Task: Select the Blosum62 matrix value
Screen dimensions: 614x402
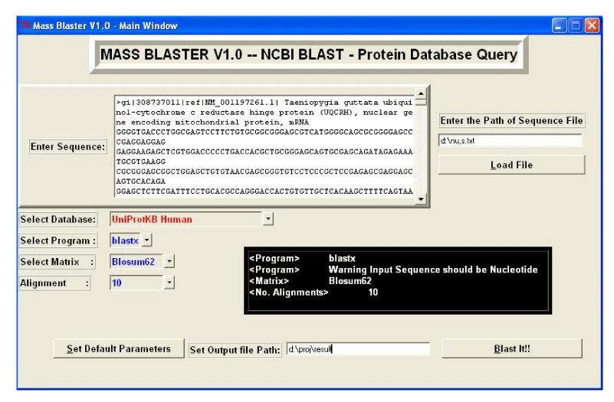Action: (x=136, y=261)
